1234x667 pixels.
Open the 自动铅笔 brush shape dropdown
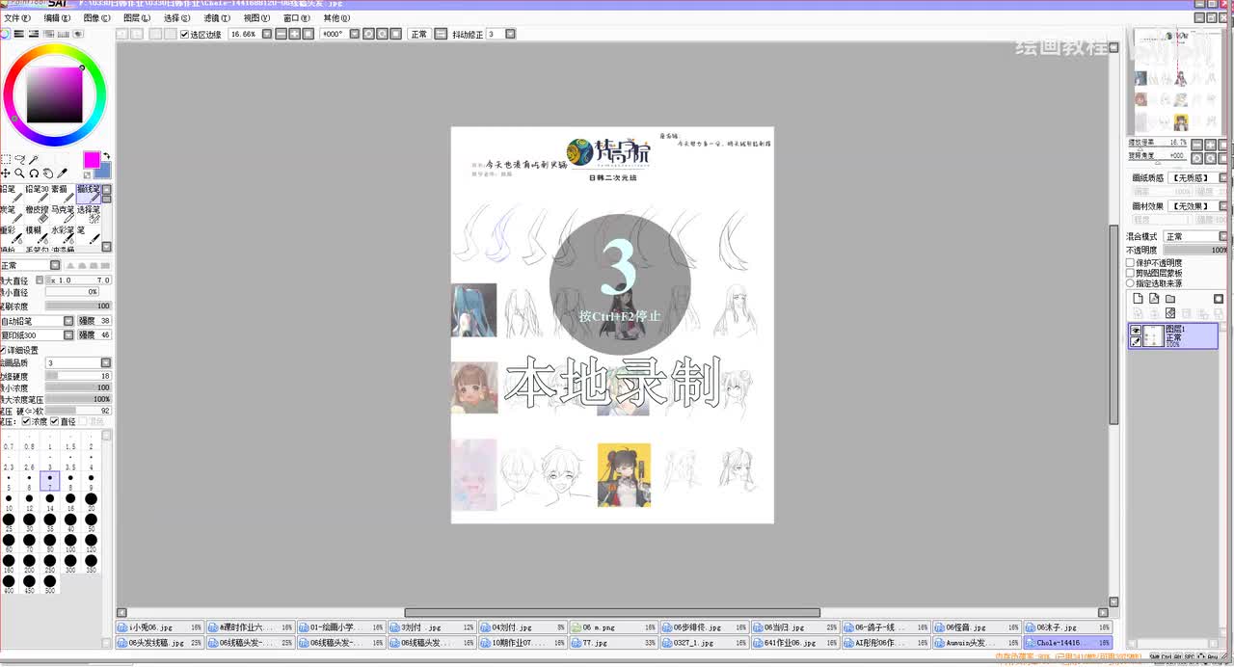[68, 321]
